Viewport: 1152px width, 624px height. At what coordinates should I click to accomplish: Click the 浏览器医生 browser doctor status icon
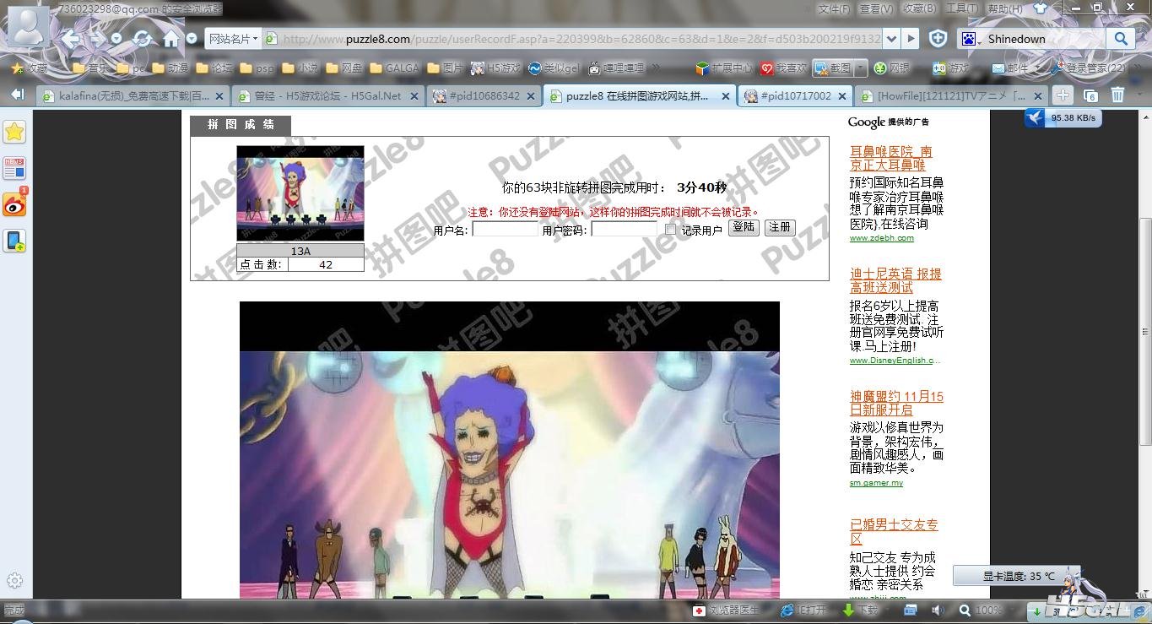pos(726,610)
